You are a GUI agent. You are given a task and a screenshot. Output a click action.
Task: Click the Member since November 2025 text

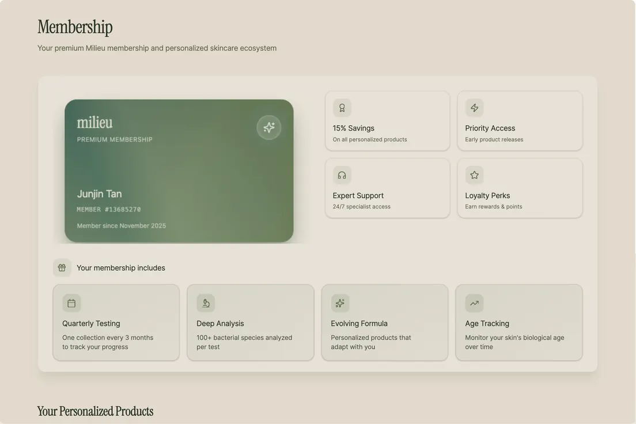(122, 226)
